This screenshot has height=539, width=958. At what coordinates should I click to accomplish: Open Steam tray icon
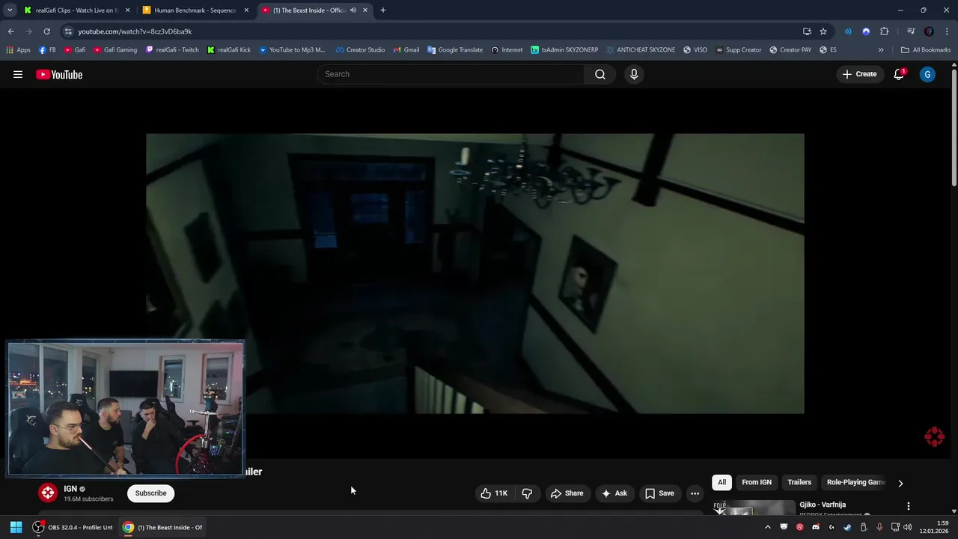click(847, 527)
